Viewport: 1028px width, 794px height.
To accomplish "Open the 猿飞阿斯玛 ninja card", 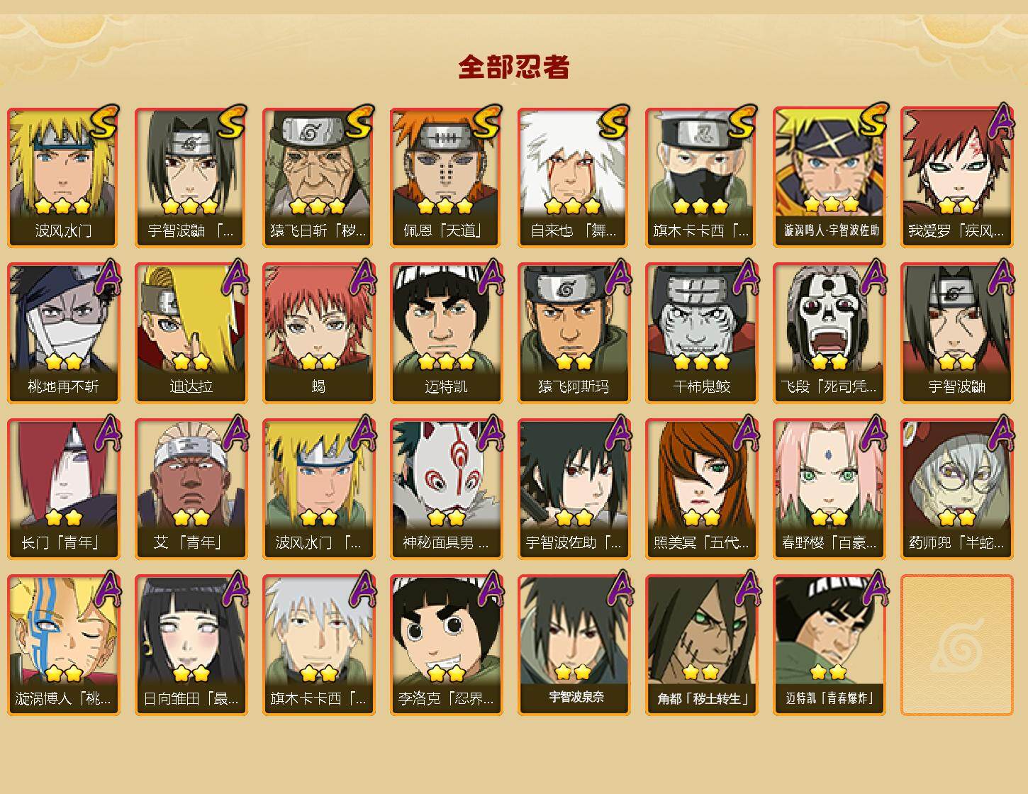I will (574, 333).
